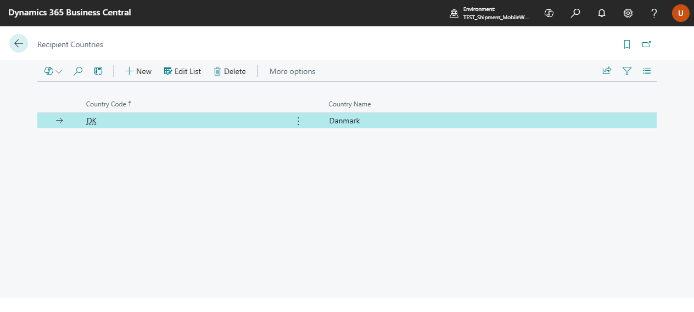Screen dimensions: 694x312
Task: Show more options for DK row
Action: (298, 121)
